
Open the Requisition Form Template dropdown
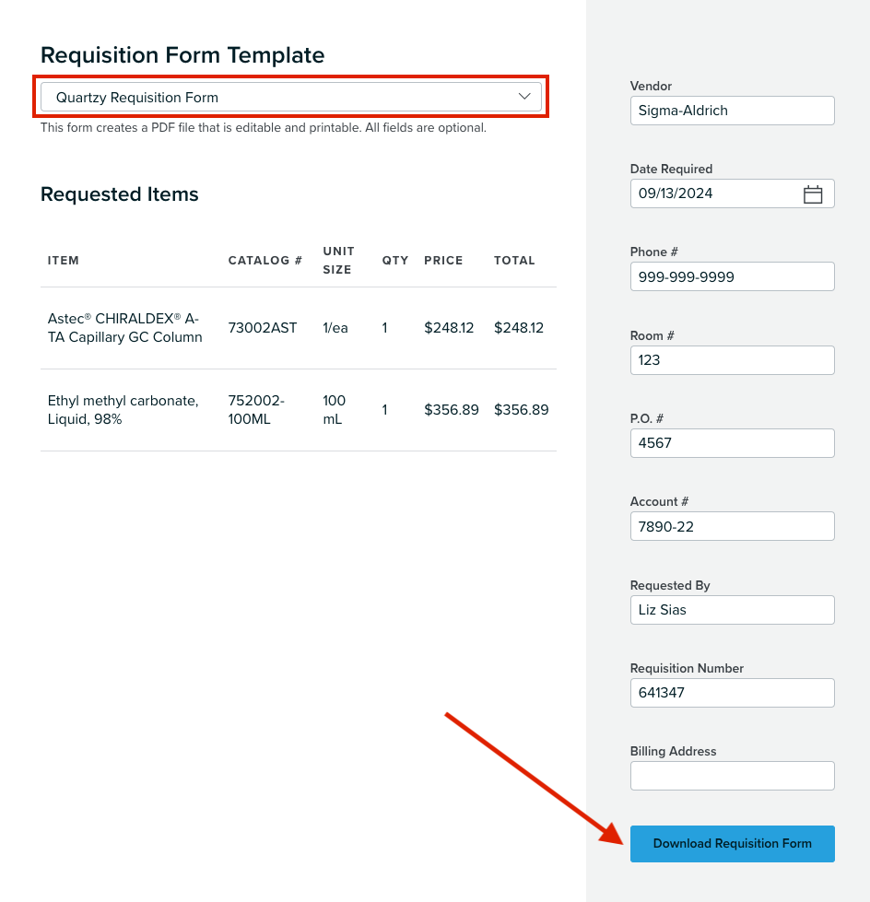[x=291, y=96]
